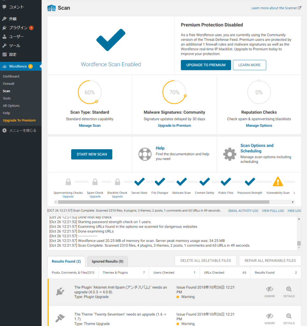Click the scan stages horizontal scrollbar

tap(164, 202)
